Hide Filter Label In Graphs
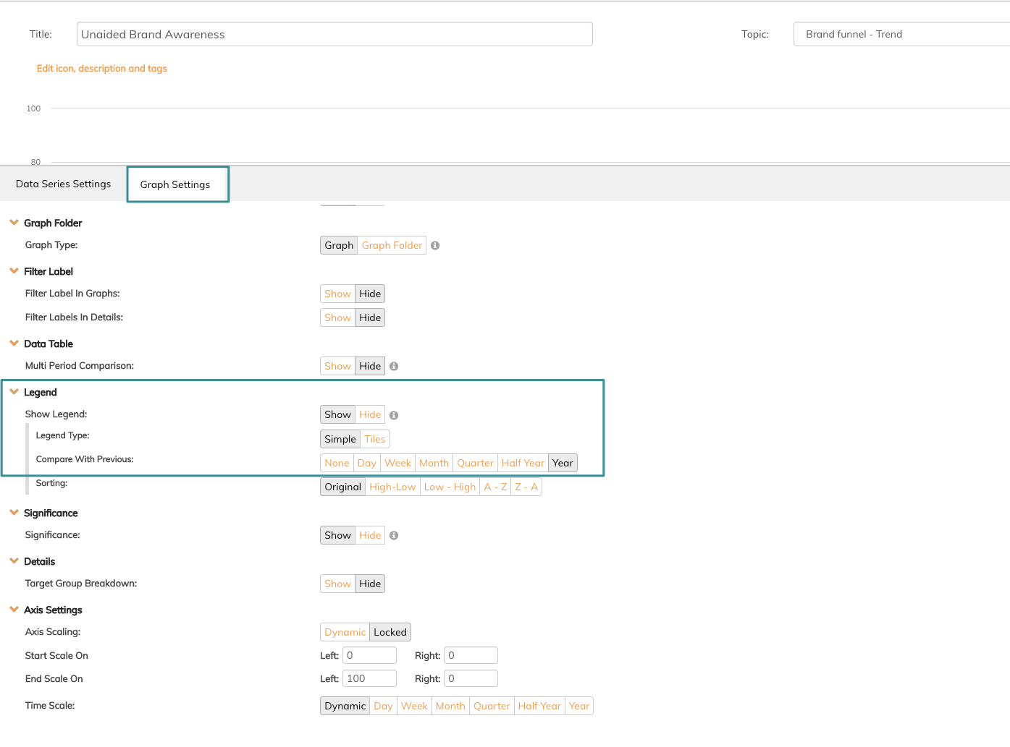This screenshot has width=1010, height=747. (370, 294)
